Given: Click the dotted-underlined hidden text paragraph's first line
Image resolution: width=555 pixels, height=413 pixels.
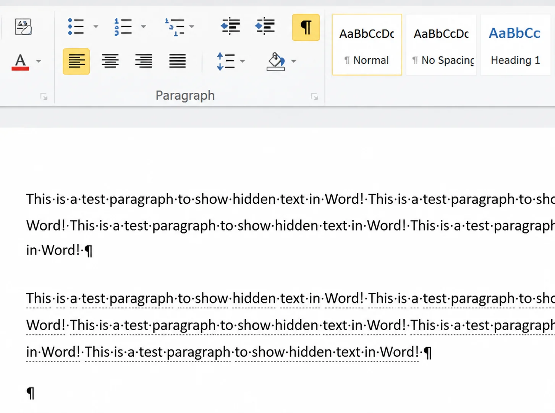Looking at the screenshot, I should click(x=290, y=298).
